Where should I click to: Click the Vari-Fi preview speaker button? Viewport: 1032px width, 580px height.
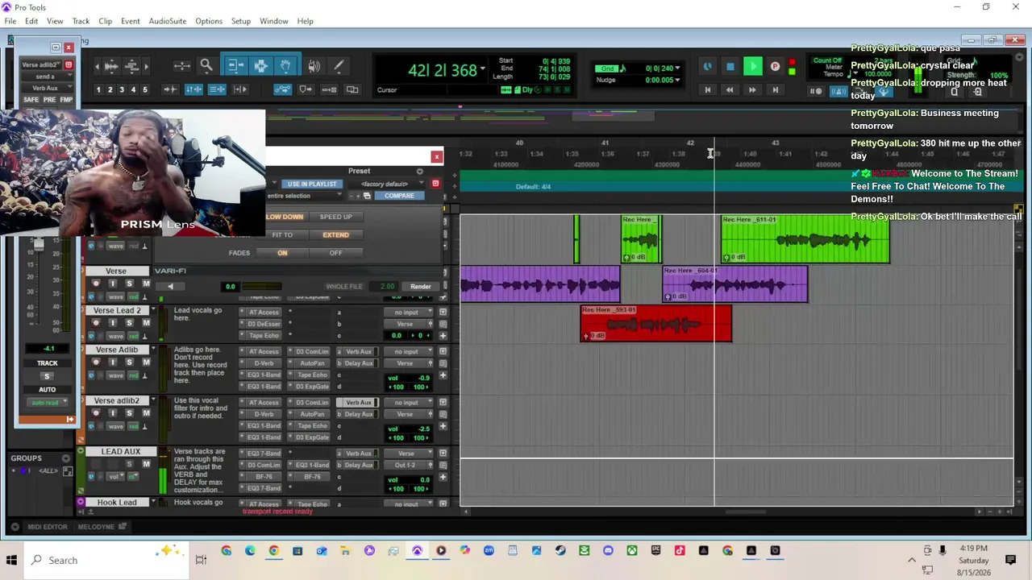pyautogui.click(x=170, y=286)
